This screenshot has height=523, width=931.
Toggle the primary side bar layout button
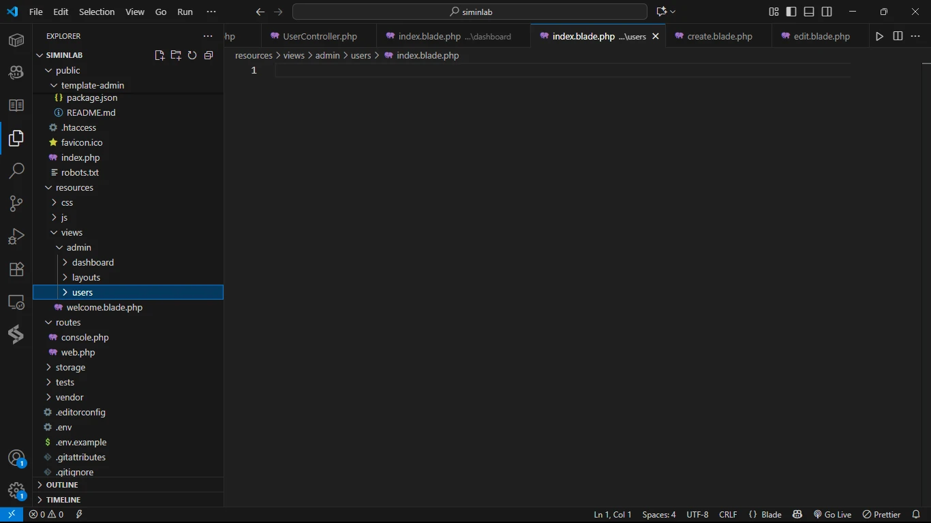pos(791,12)
